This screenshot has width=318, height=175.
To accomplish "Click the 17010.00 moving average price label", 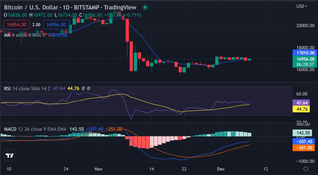I will [305, 53].
